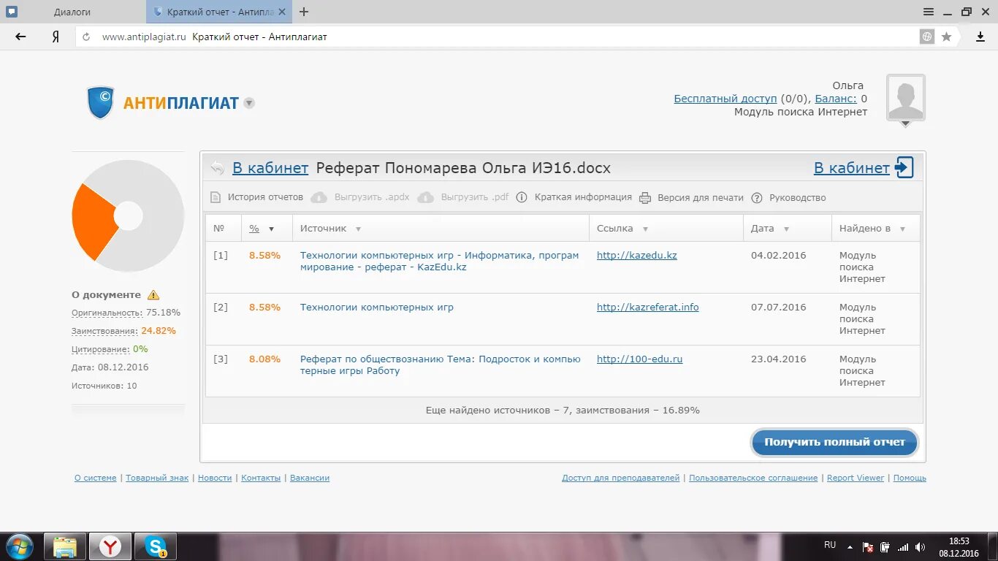The height and width of the screenshot is (561, 998).
Task: Click the printer icon
Action: tap(645, 197)
